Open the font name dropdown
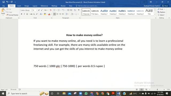The image size is (171, 96). click(x=31, y=10)
